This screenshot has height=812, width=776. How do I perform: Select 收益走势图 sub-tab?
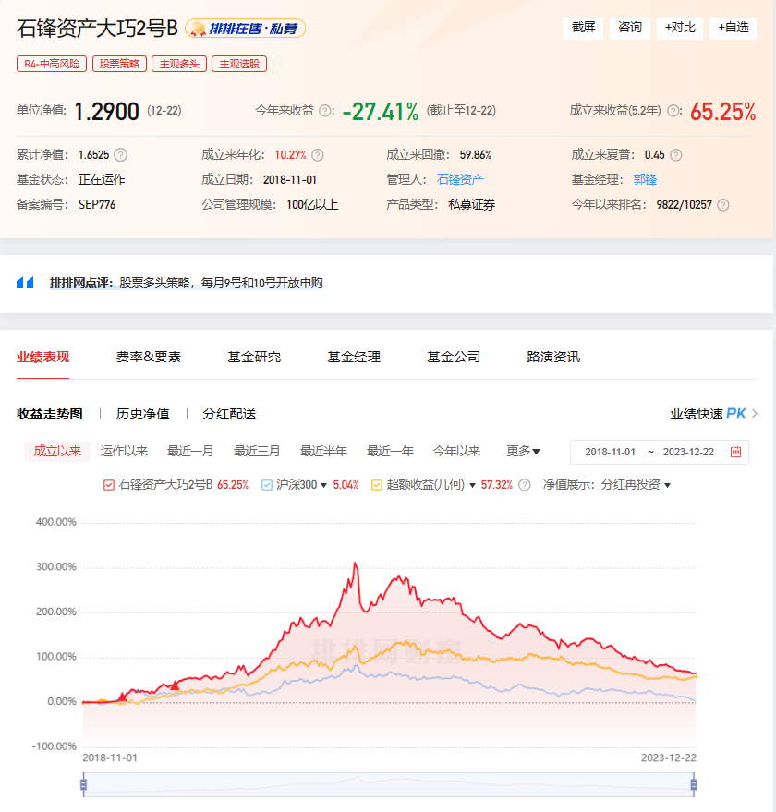(x=49, y=414)
